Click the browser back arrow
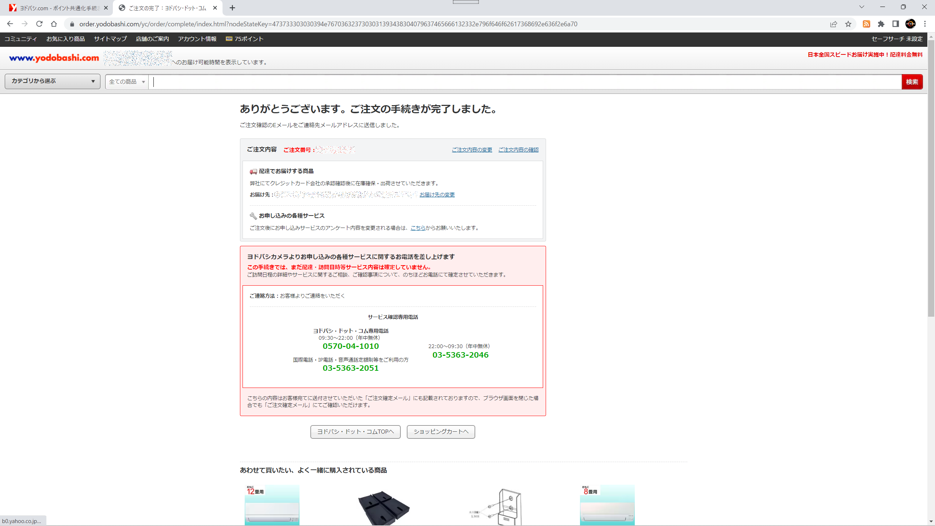 tap(10, 24)
